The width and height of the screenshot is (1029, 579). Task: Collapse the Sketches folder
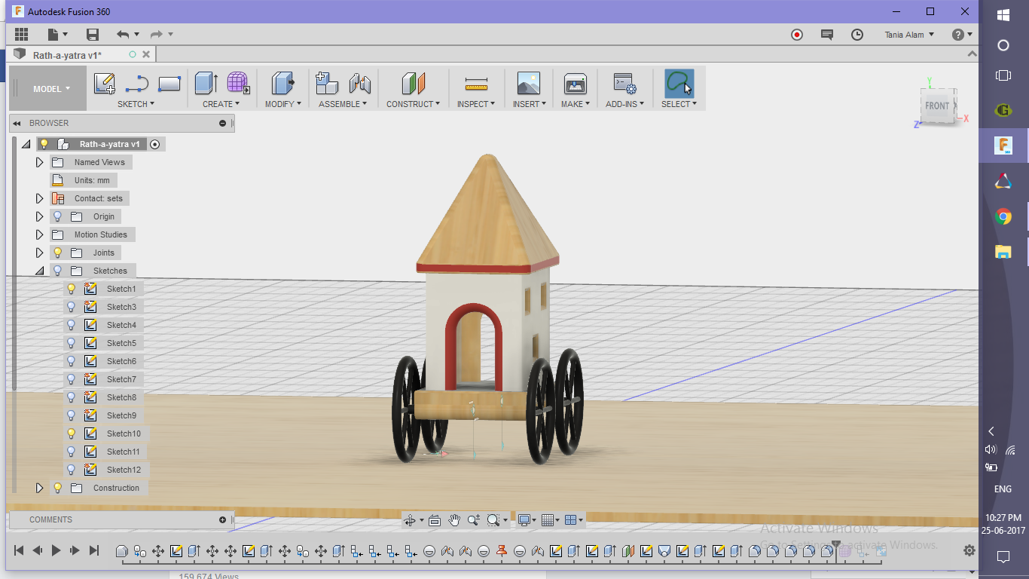pyautogui.click(x=40, y=271)
